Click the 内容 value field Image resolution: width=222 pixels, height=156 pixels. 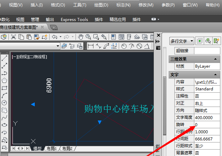(207, 82)
